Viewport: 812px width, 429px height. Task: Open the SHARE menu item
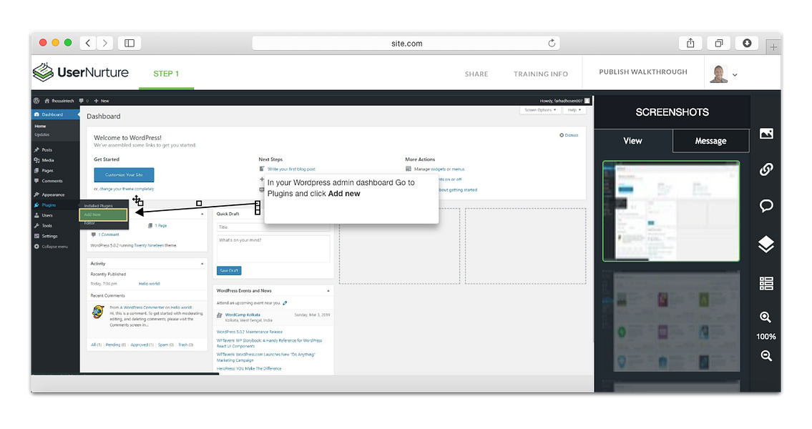point(476,74)
